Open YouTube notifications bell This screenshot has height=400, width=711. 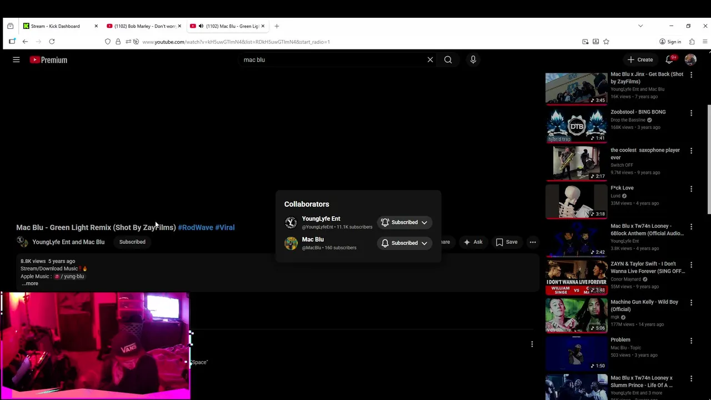click(670, 59)
